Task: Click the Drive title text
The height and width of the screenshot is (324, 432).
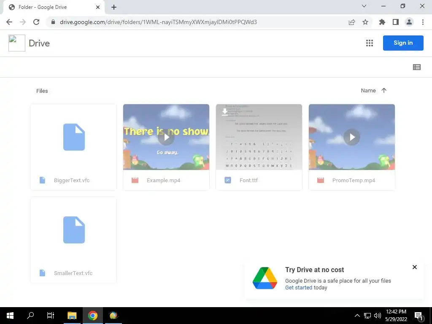Action: coord(39,43)
